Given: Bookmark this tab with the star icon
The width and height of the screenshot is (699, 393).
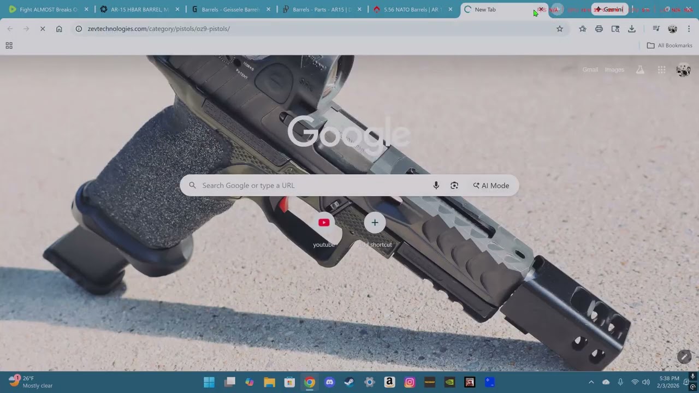Looking at the screenshot, I should (560, 29).
